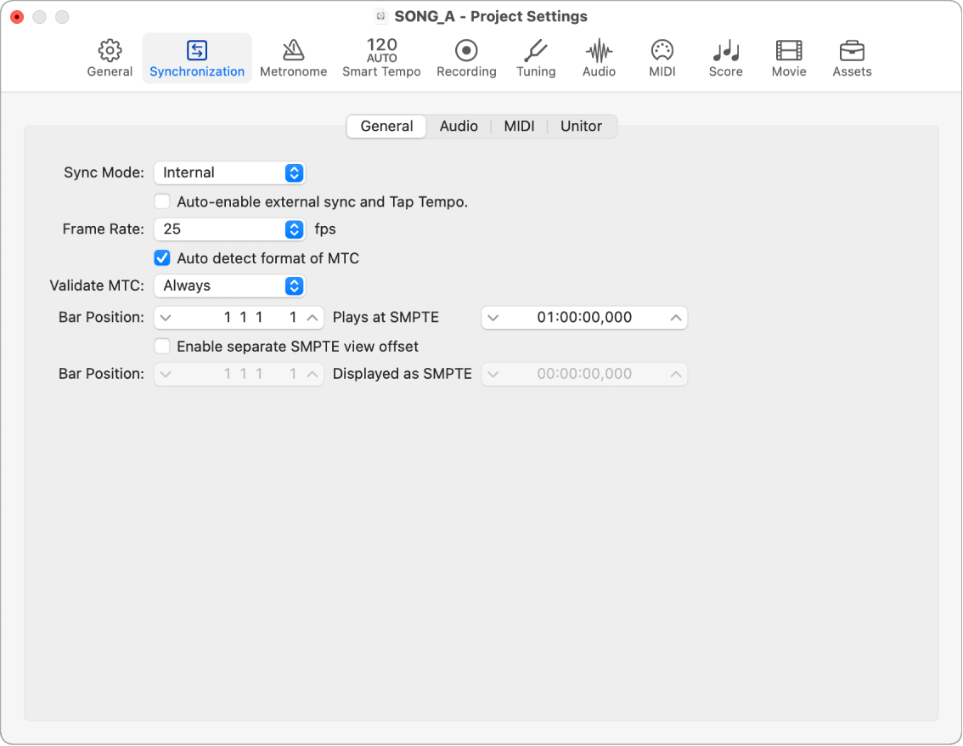The image size is (963, 746).
Task: Enable separate SMPTE view offset
Action: [161, 347]
